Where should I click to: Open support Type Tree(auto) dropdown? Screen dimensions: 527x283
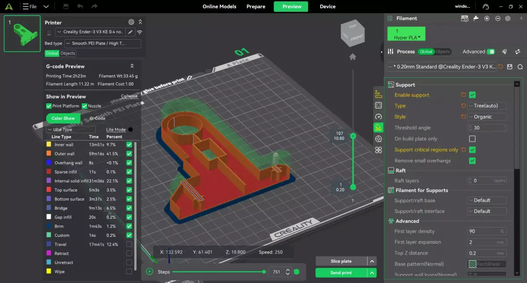(487, 106)
